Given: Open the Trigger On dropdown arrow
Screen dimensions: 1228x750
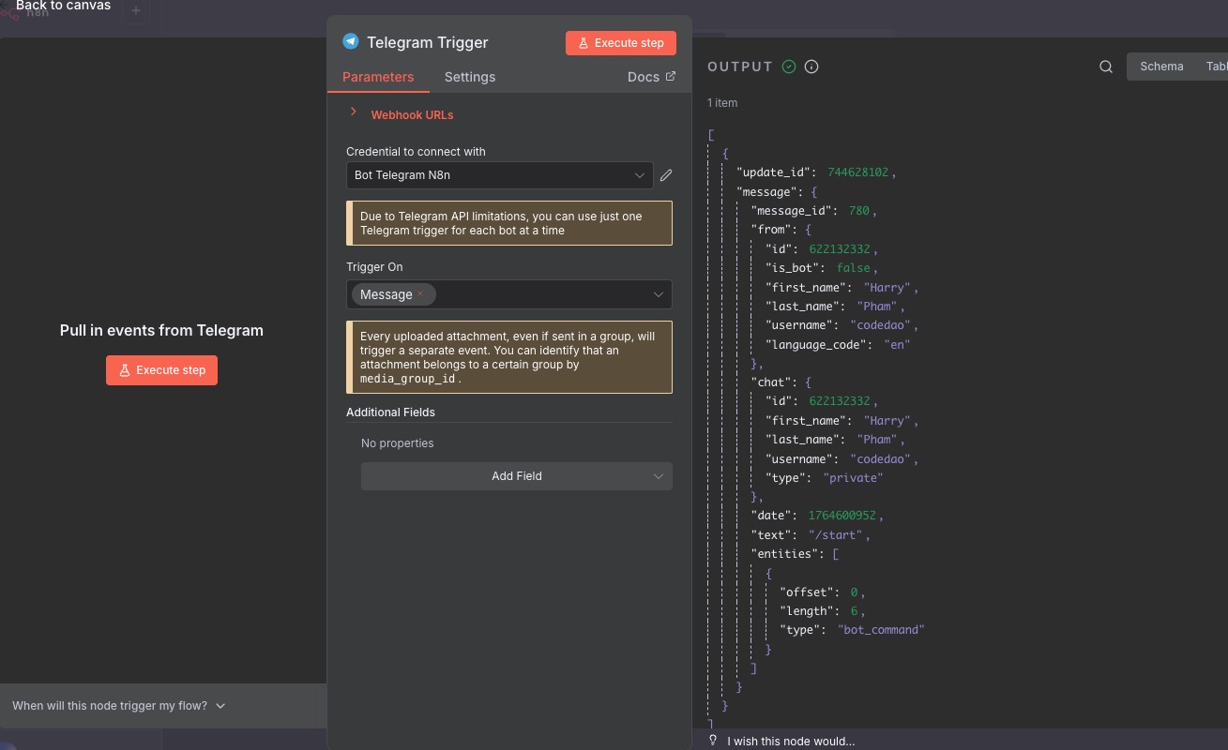Looking at the screenshot, I should point(659,294).
